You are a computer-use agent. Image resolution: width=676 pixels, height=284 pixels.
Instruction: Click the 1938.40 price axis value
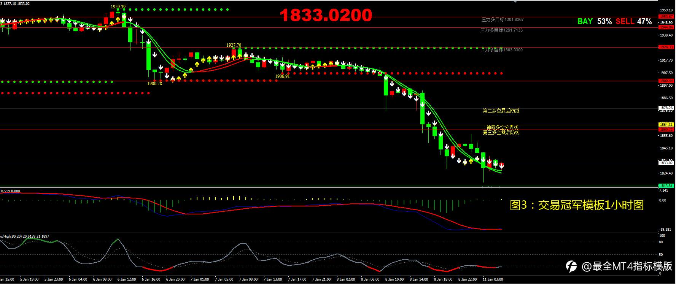click(666, 35)
